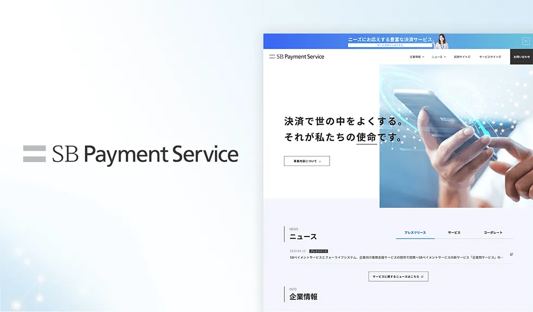Expand the ニュース navigation dropdown
Viewport: 533px width, 312px height.
point(438,57)
